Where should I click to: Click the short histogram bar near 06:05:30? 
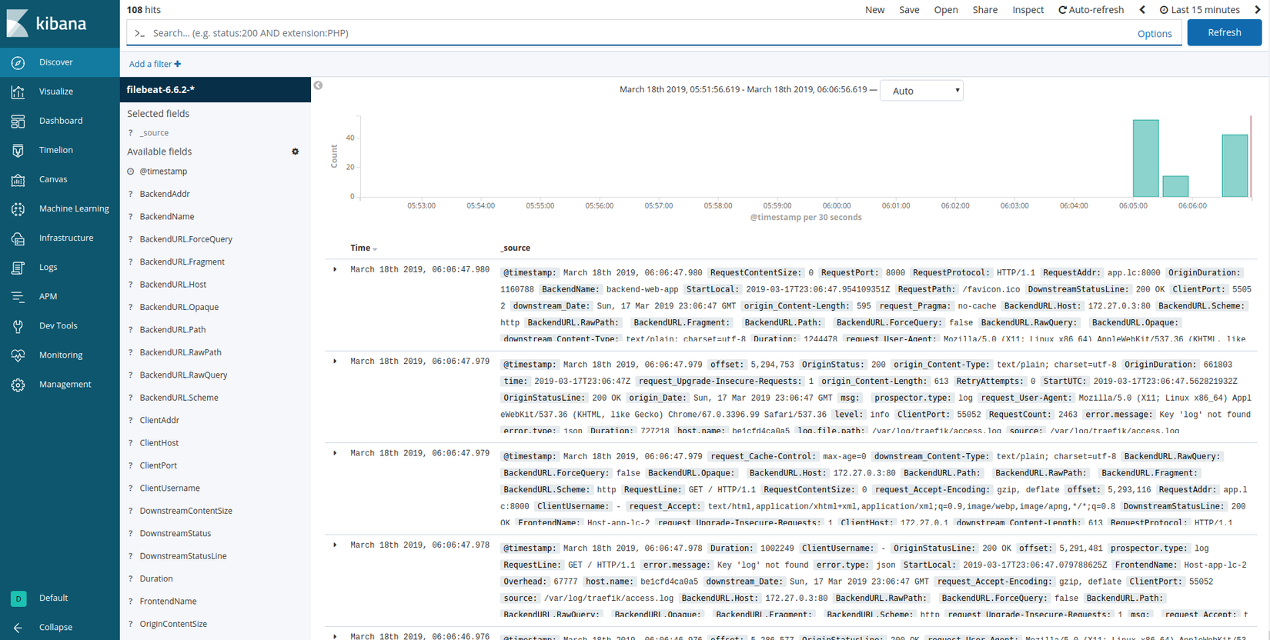point(1175,186)
